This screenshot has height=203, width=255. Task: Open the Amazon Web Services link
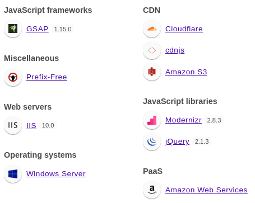pos(206,190)
